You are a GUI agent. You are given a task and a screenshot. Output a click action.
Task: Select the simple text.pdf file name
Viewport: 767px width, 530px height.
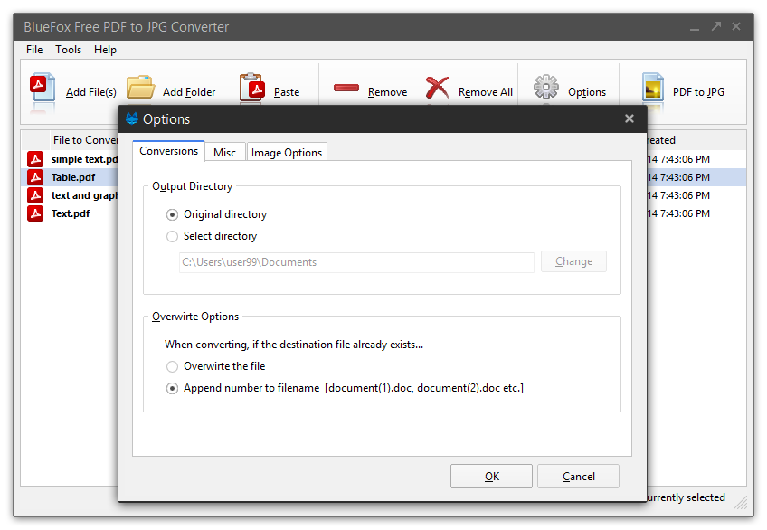(85, 159)
